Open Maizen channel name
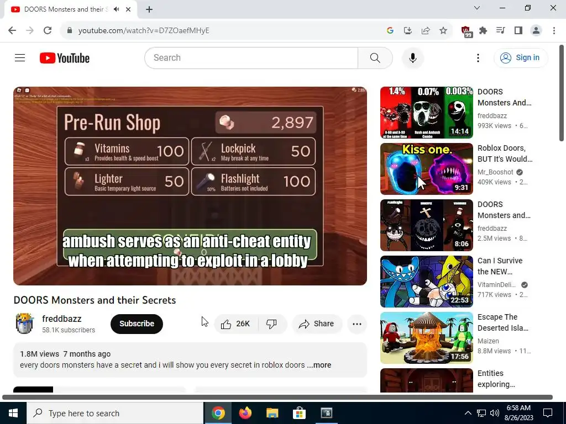Image resolution: width=566 pixels, height=424 pixels. point(488,341)
